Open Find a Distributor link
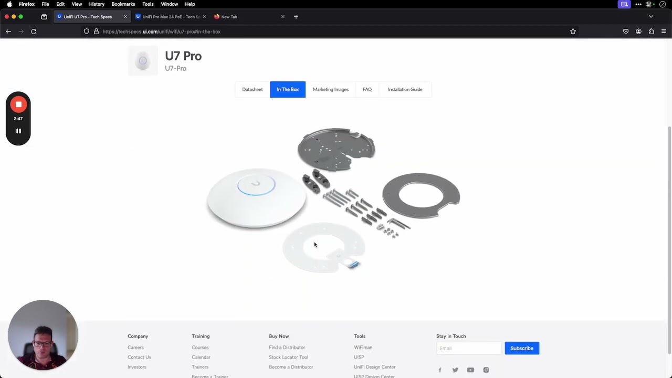This screenshot has height=378, width=672. (287, 348)
